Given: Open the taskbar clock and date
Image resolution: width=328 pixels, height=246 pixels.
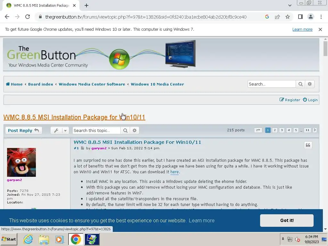Looking at the screenshot, I should 311,239.
